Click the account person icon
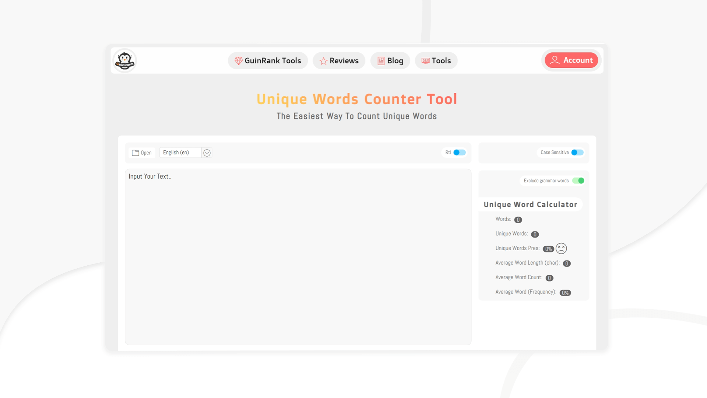 (x=555, y=60)
